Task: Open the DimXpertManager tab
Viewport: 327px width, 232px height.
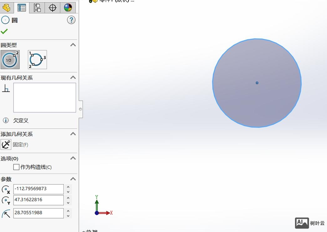Action: point(52,8)
